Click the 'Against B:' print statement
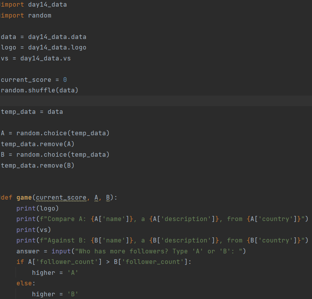 coord(162,241)
